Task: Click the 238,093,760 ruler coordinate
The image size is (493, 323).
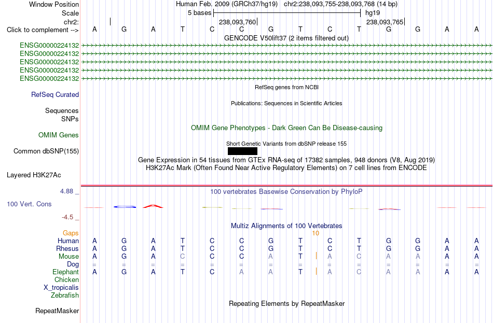Action: tap(237, 22)
